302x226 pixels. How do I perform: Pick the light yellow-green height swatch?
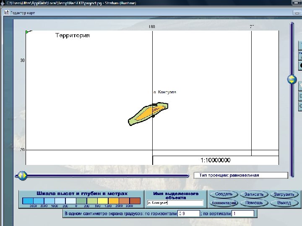[x=92, y=201]
